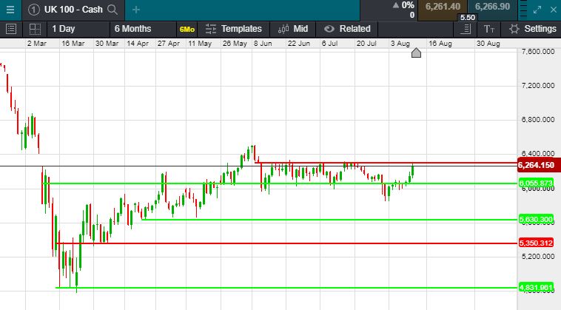Image resolution: width=561 pixels, height=310 pixels.
Task: Open the chart layout grid icon
Action: pos(35,29)
